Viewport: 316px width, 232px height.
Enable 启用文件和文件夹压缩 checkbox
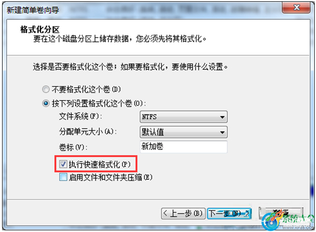click(63, 177)
